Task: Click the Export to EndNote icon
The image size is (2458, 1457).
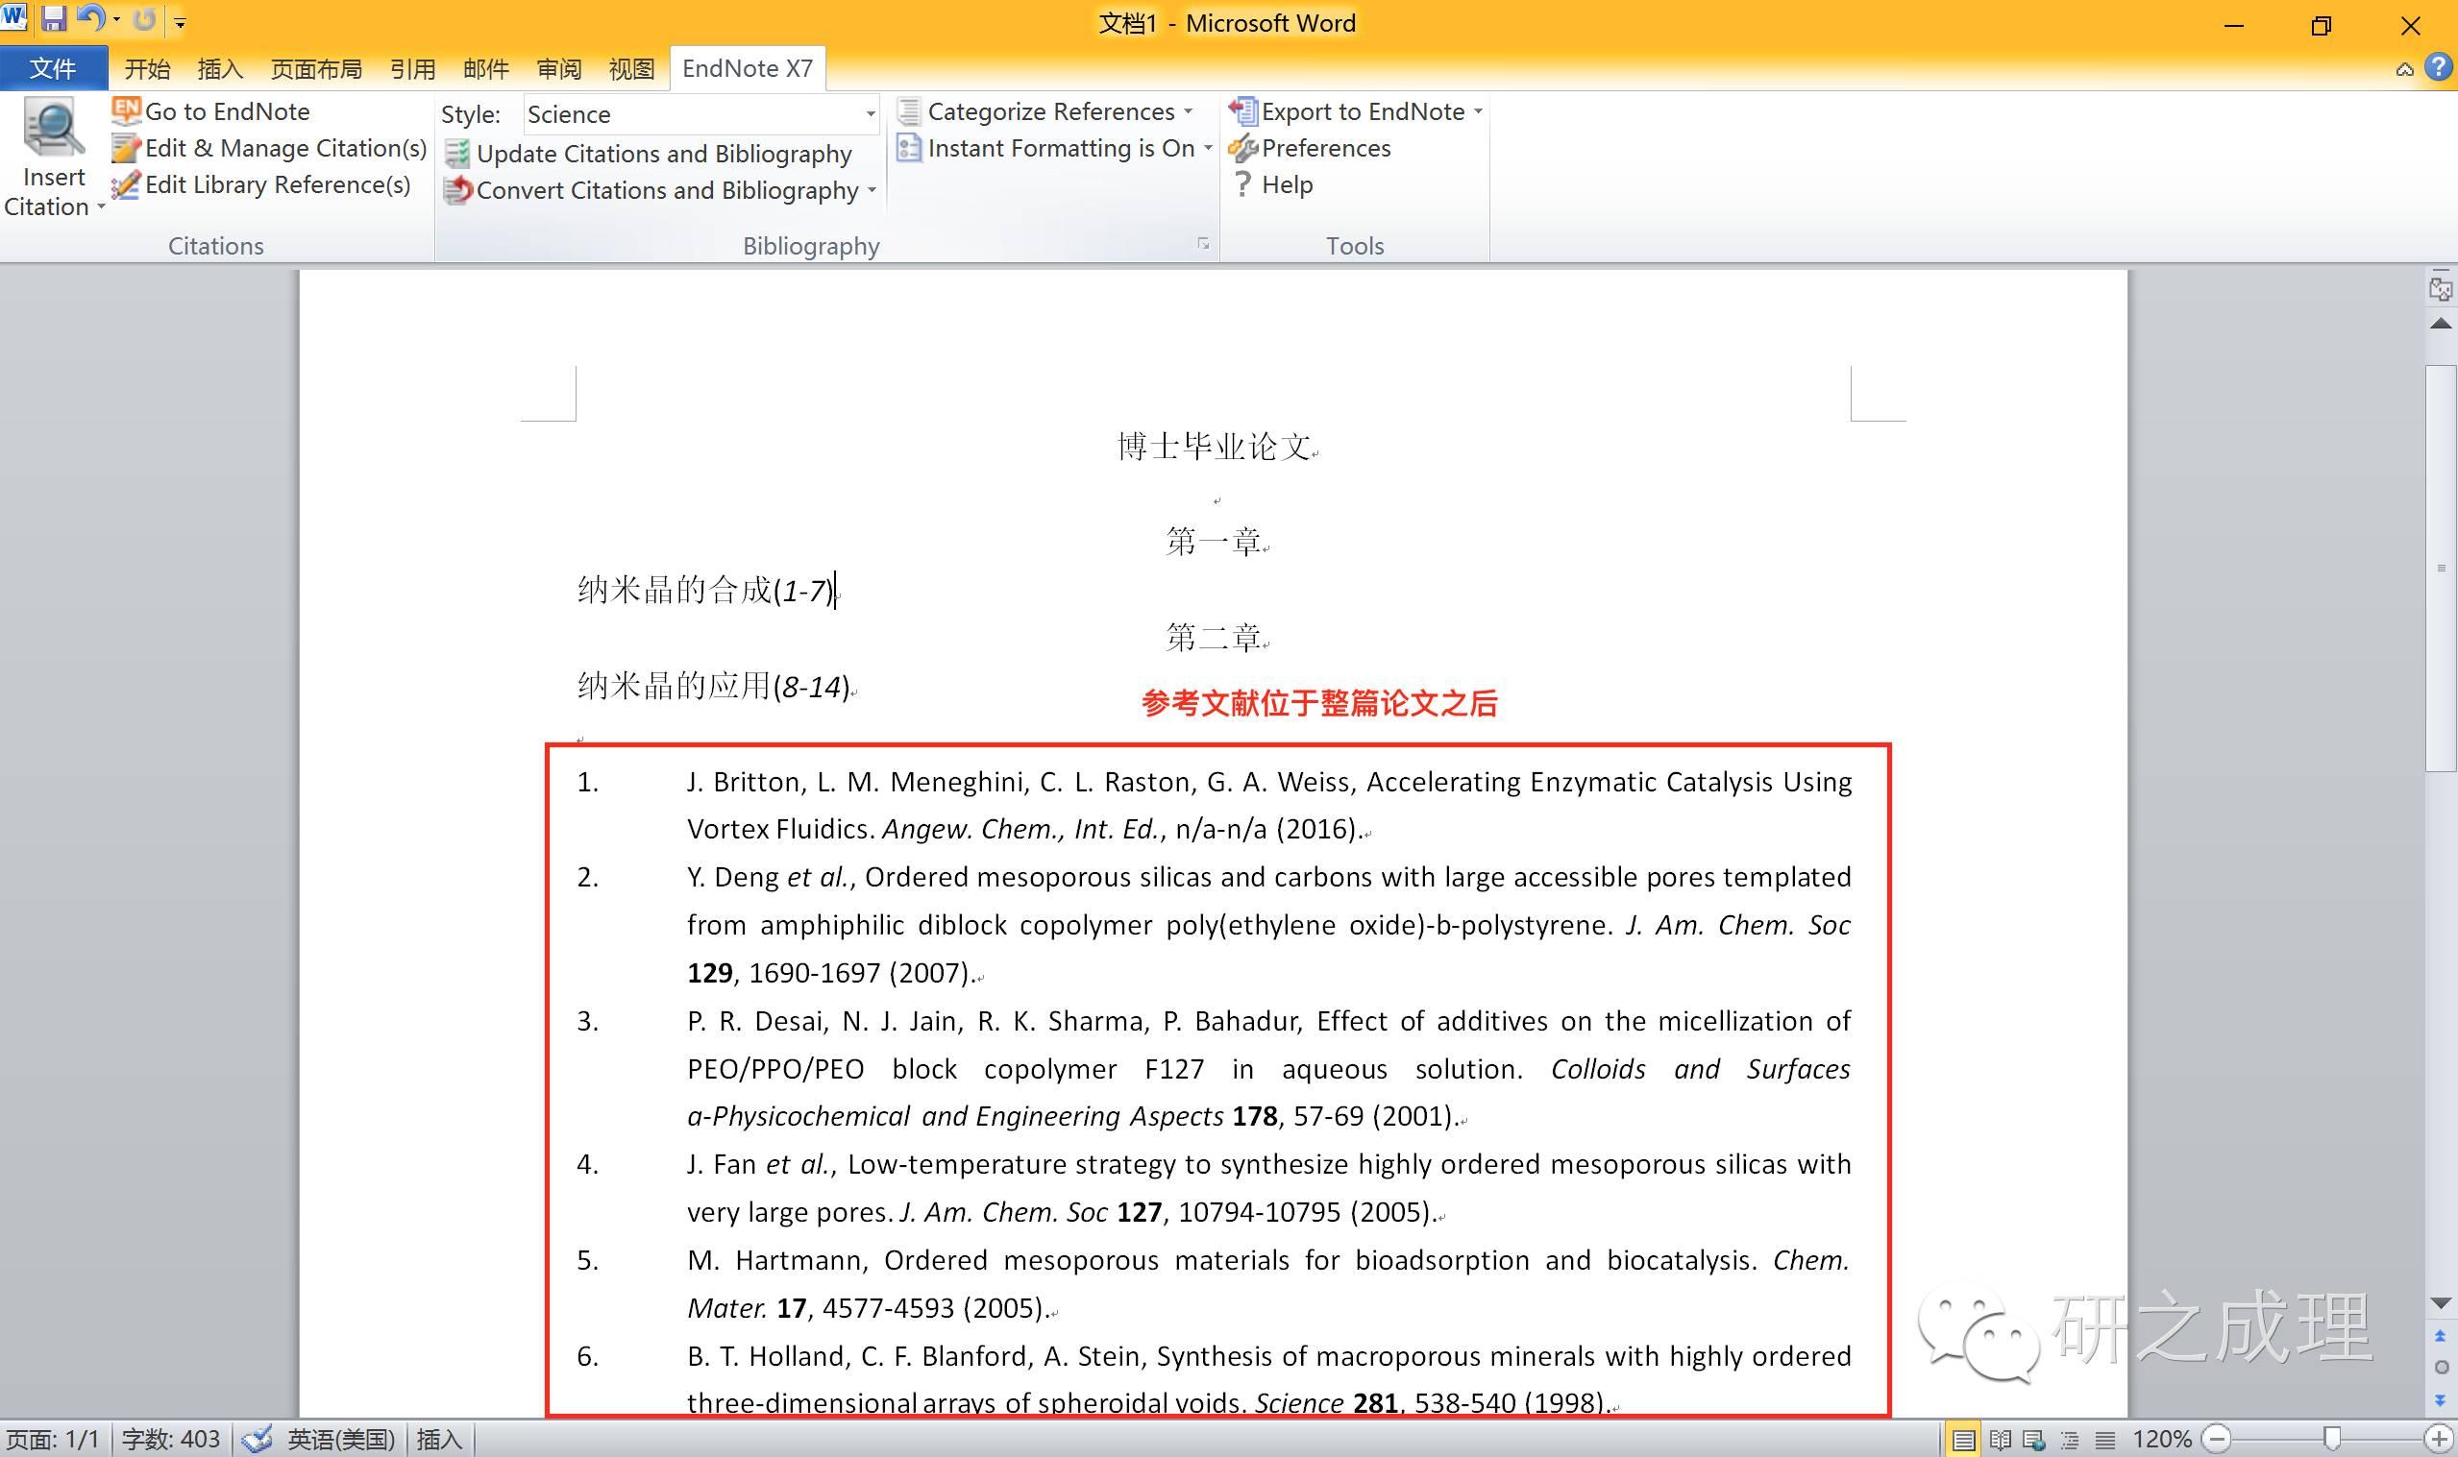Action: [x=1243, y=111]
